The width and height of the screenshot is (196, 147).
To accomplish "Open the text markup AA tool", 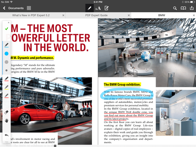I will pyautogui.click(x=98, y=8).
